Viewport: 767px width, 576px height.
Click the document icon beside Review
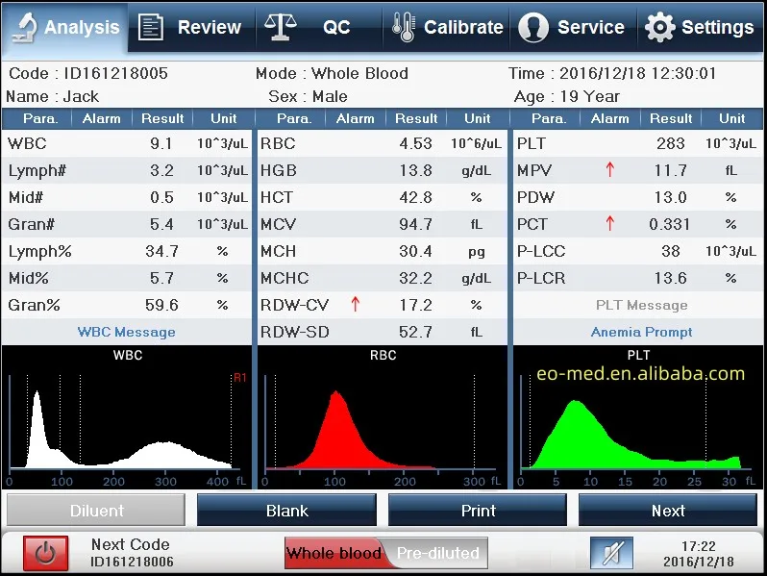150,27
